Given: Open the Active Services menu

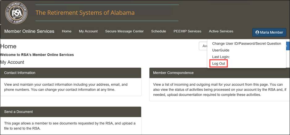Looking at the screenshot, I should coord(221,32).
